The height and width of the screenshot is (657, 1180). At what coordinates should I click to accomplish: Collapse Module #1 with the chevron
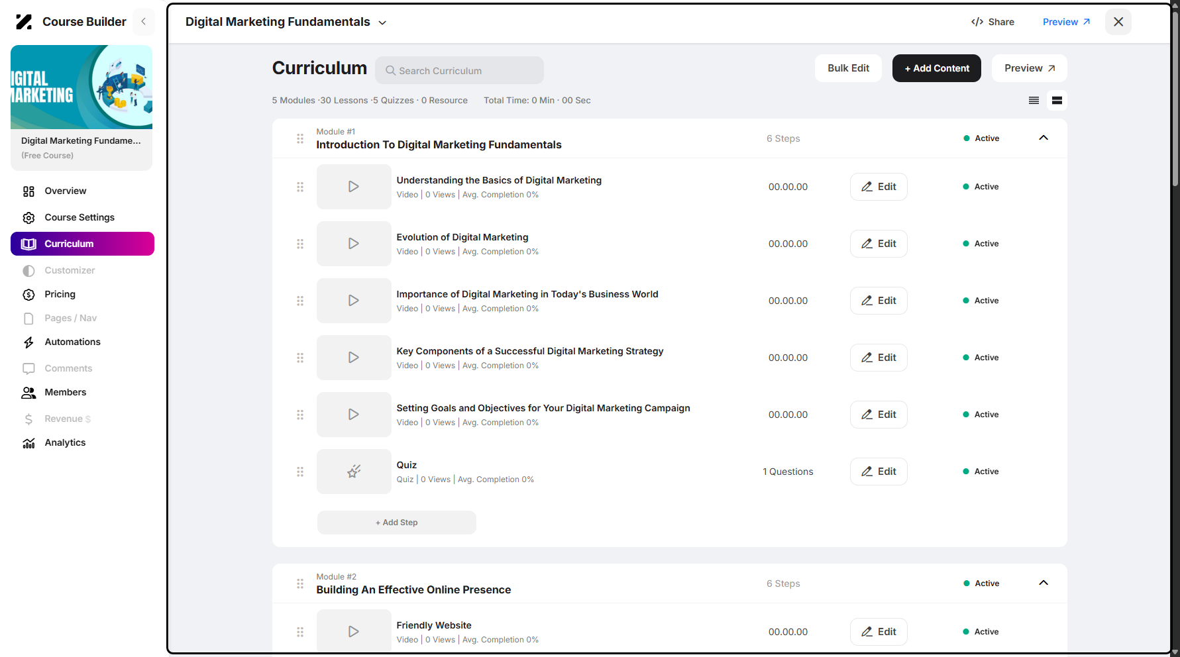click(x=1044, y=138)
